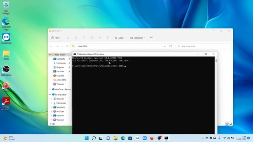The height and width of the screenshot is (142, 253).
Task: Open the Wi-Fi network tray icon
Action: 225,138
